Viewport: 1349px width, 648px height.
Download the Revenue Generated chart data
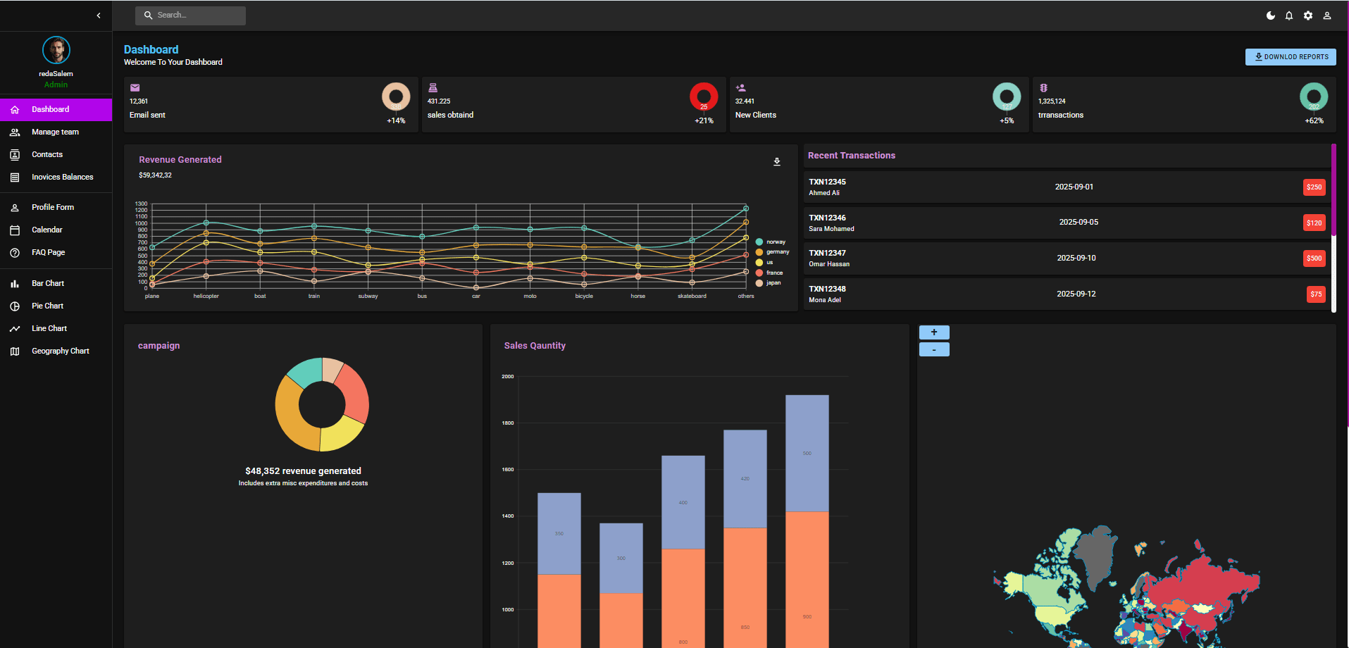tap(777, 161)
